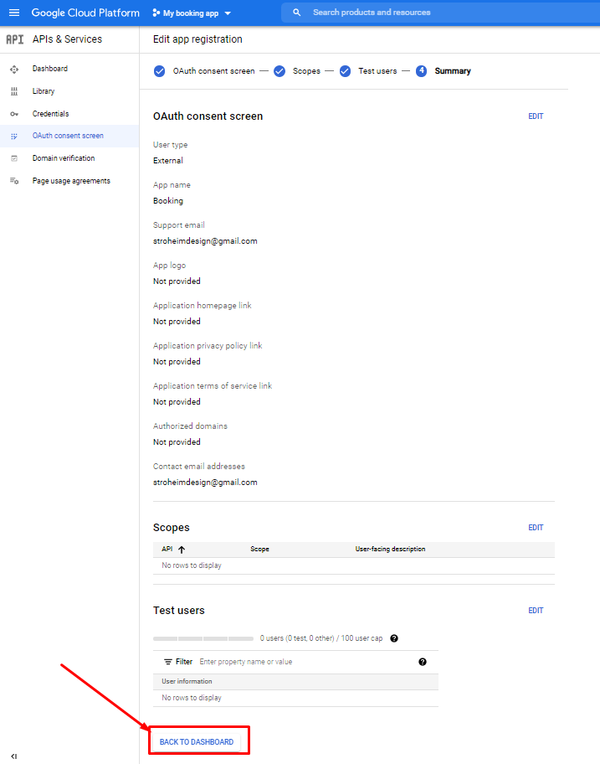
Task: Click the support email stroheimdesign@gmail.com
Action: pyautogui.click(x=205, y=241)
